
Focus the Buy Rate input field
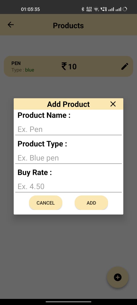68,187
